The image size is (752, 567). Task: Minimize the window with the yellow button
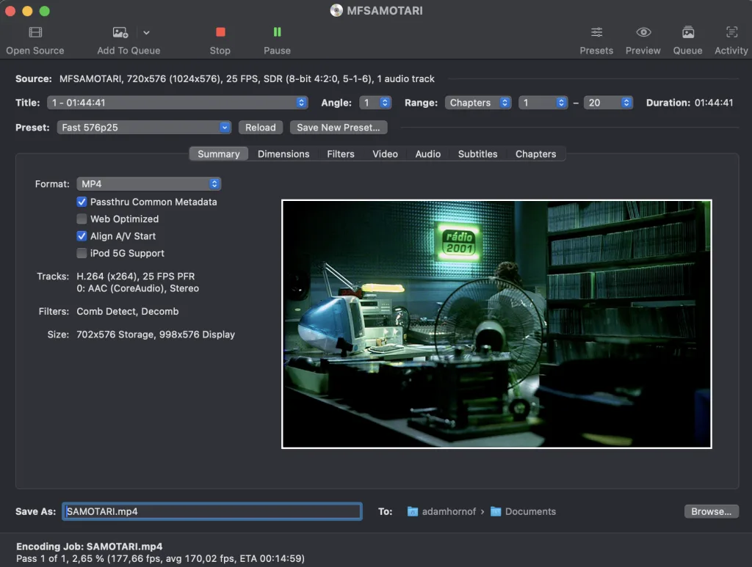[27, 11]
